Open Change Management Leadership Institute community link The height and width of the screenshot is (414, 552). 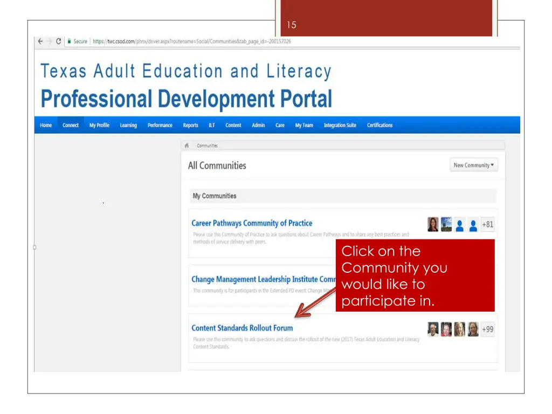coord(264,279)
